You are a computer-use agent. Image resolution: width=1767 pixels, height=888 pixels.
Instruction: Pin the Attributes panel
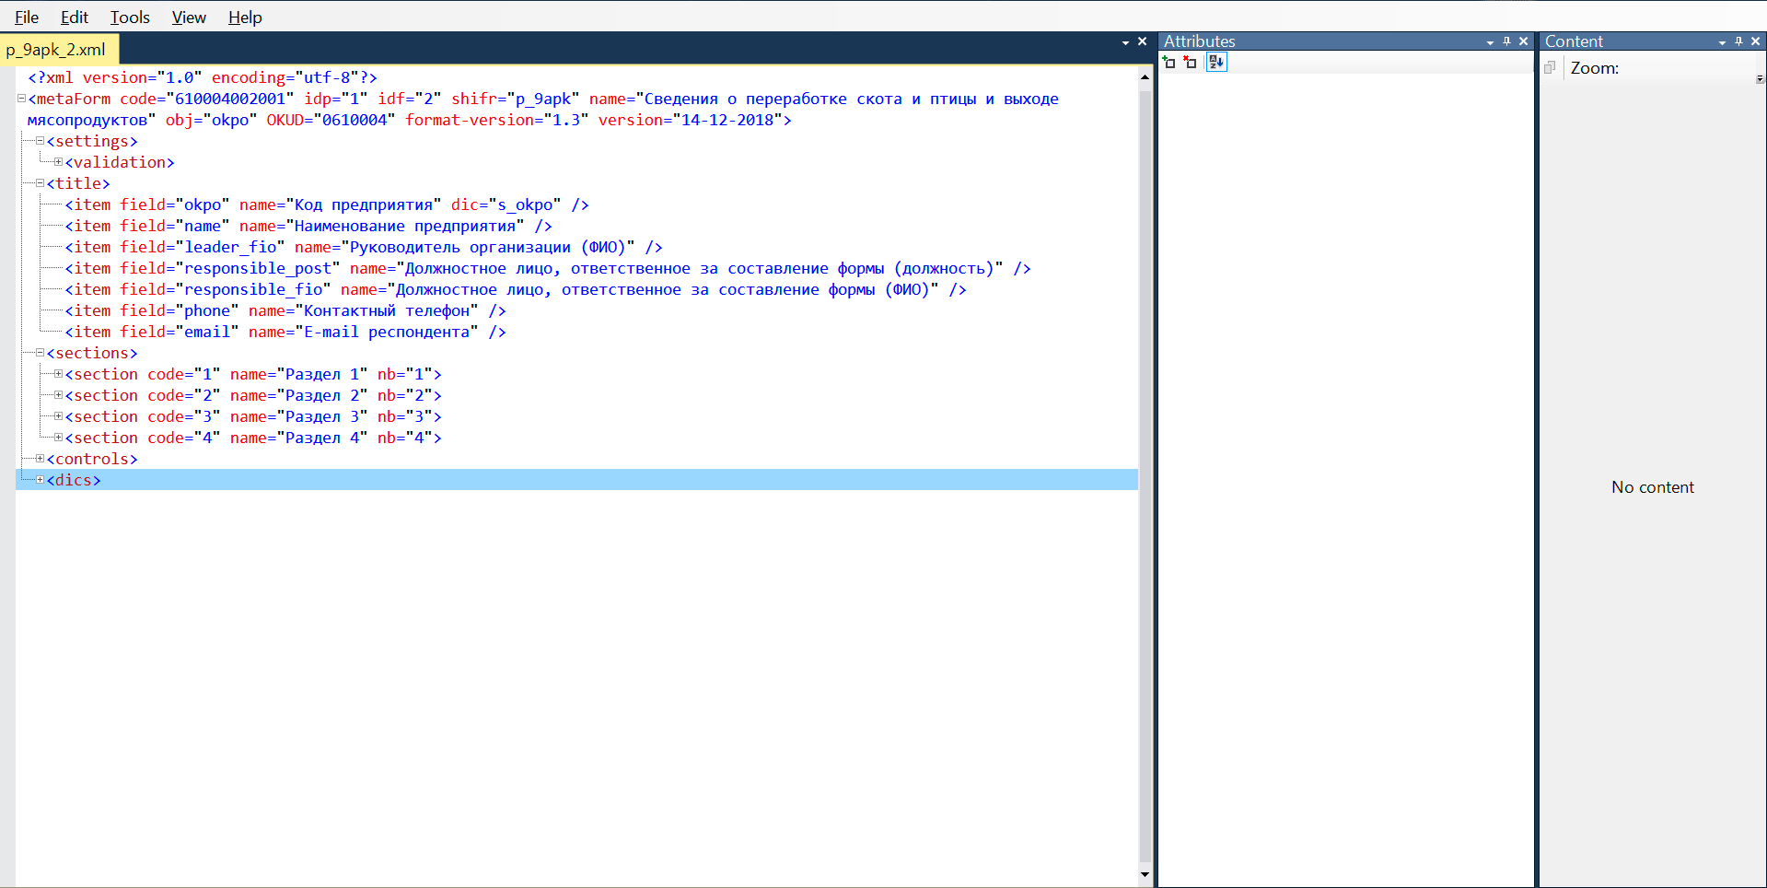click(1506, 41)
